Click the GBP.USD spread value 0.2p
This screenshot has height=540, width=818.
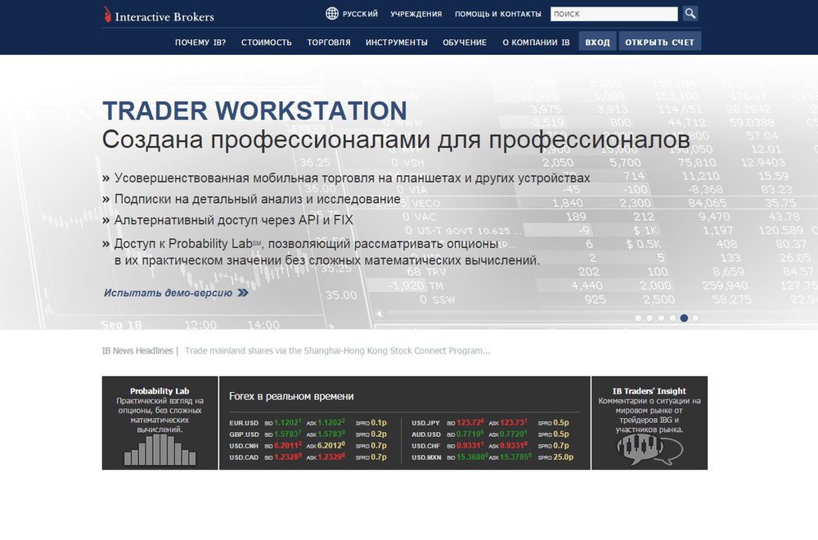[x=379, y=434]
